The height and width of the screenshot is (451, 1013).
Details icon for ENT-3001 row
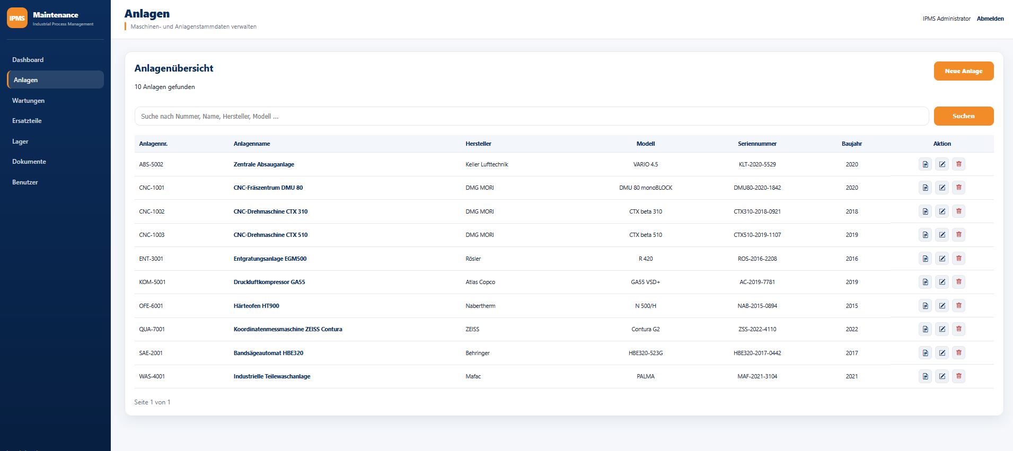coord(925,259)
